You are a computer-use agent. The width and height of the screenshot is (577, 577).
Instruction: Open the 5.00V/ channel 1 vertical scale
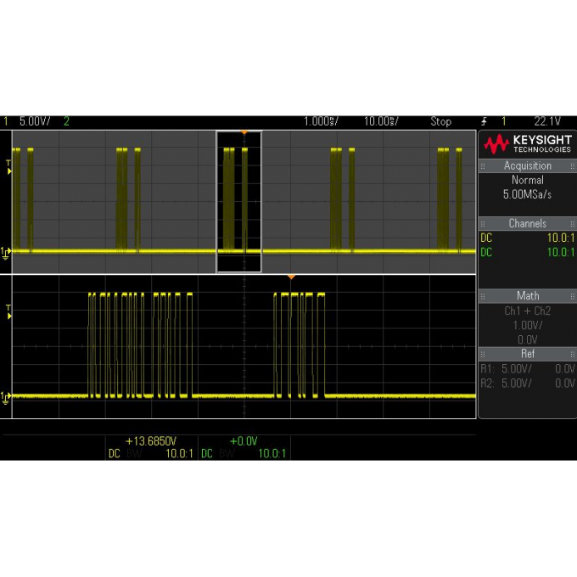[35, 121]
